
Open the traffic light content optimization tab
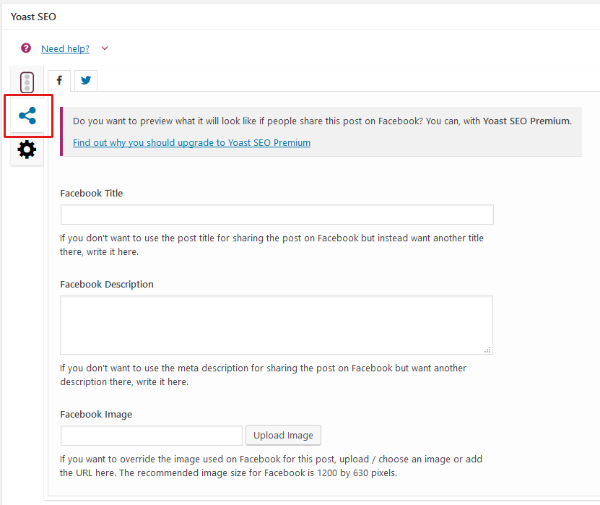[x=27, y=82]
